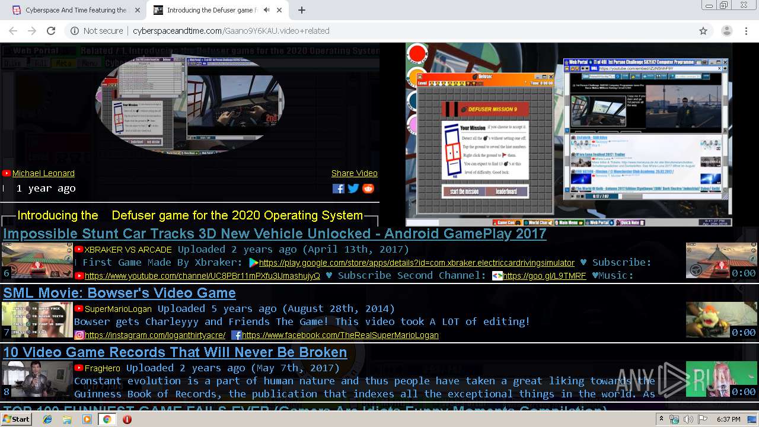Share the video on Facebook
The height and width of the screenshot is (427, 759).
338,189
